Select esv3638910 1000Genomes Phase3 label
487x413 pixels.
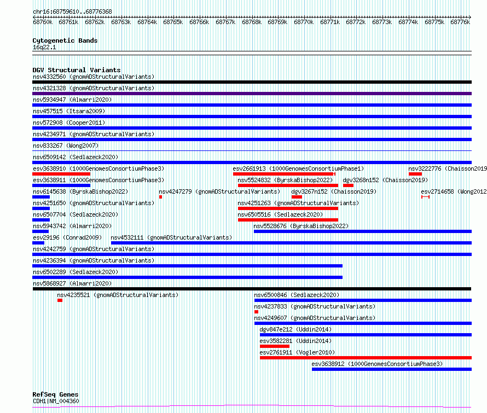pyautogui.click(x=98, y=168)
